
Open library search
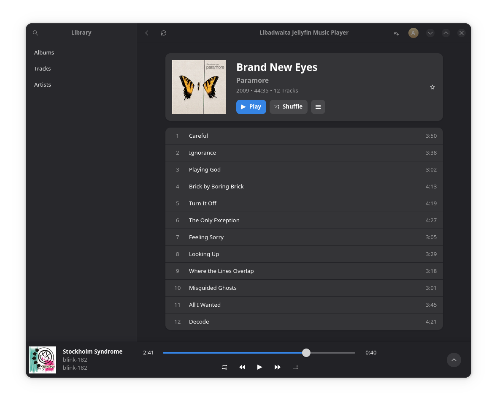coord(35,33)
